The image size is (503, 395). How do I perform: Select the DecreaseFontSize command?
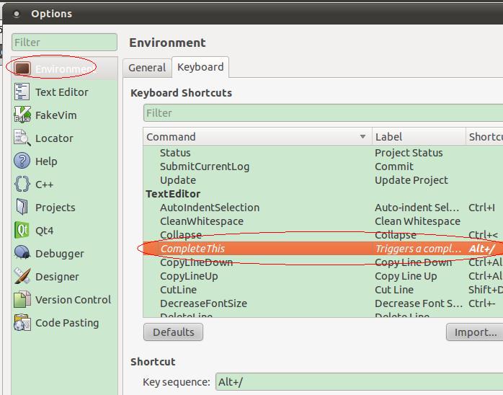(323, 303)
